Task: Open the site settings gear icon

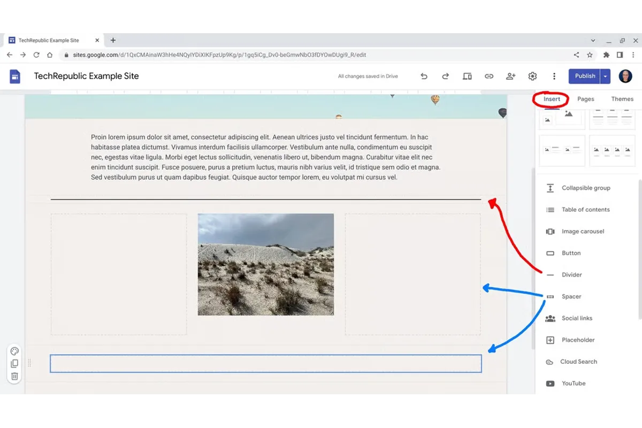Action: tap(532, 76)
